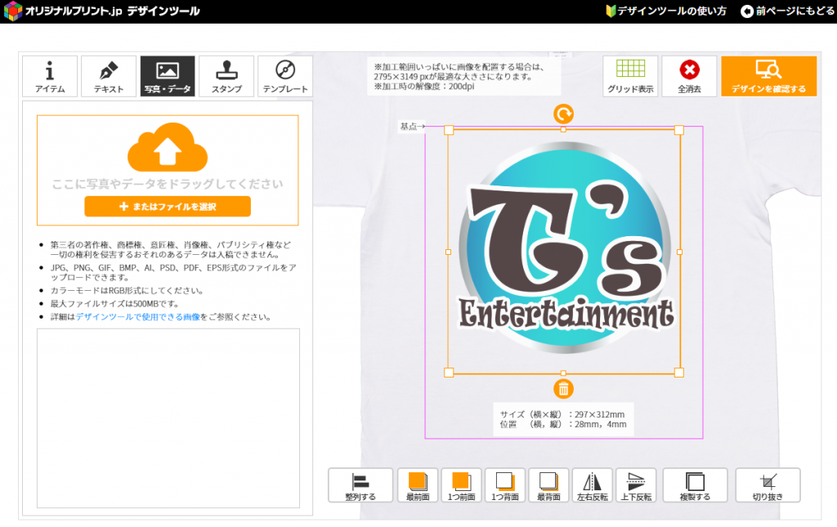Click the 位置 28mm, 4mm position readout
The width and height of the screenshot is (837, 527).
point(563,425)
